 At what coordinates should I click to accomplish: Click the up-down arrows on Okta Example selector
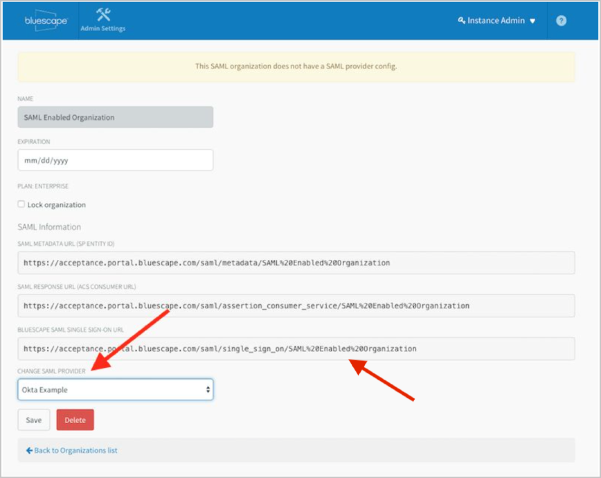208,390
